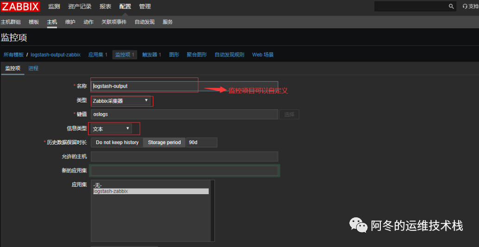Click the 新的应用集 input field

tap(184, 171)
